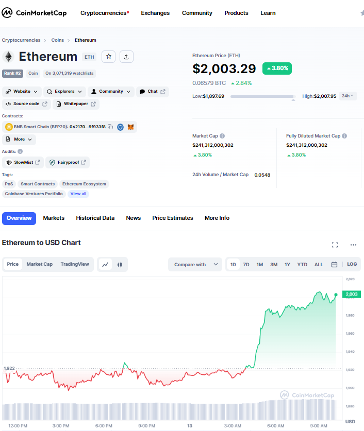Click the Ethereum Ecosystem tag
The image size is (364, 431).
pos(84,184)
